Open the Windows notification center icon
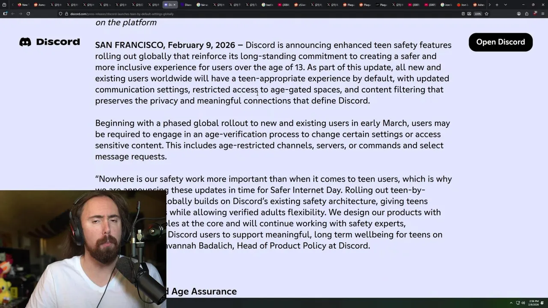548x308 pixels. pyautogui.click(x=542, y=303)
